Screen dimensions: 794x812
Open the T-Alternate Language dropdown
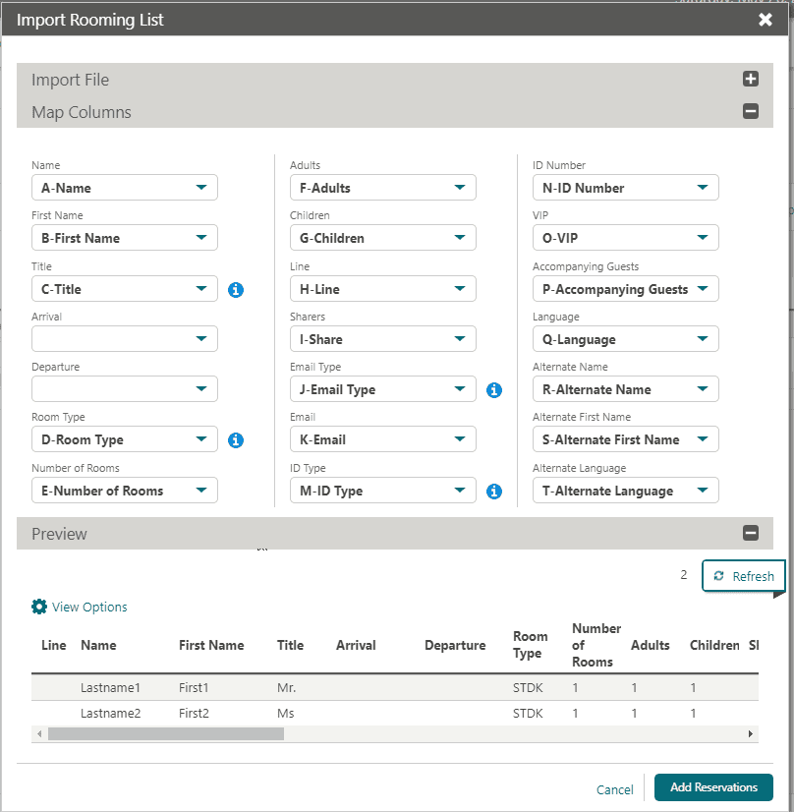tap(625, 490)
